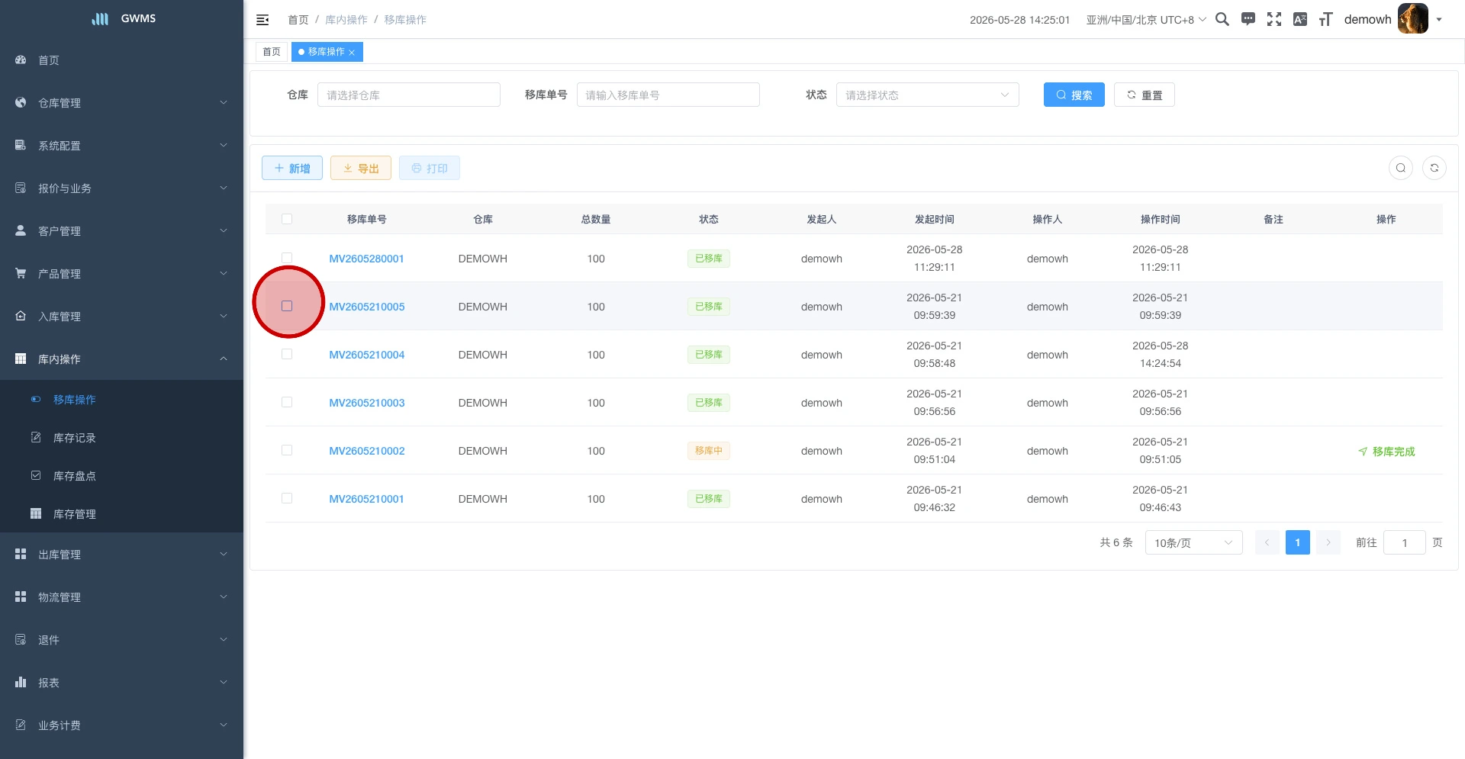Image resolution: width=1465 pixels, height=759 pixels.
Task: Click the 导出 export button
Action: [x=361, y=168]
